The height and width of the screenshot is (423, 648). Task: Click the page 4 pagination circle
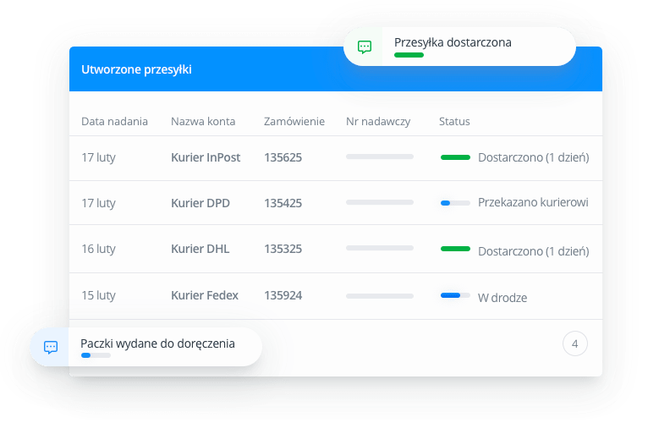coord(574,343)
